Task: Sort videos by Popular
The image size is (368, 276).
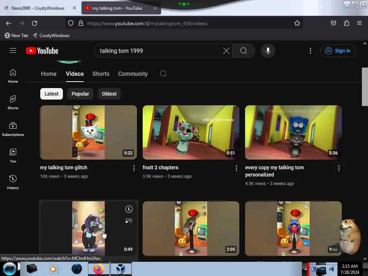Action: (x=80, y=94)
